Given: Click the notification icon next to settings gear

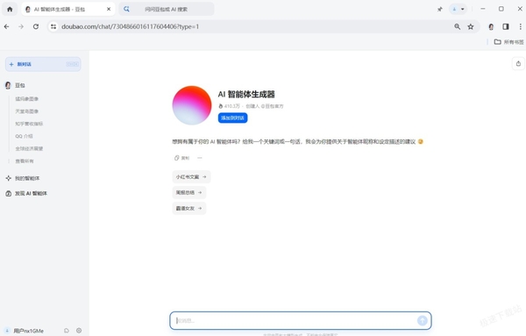Looking at the screenshot, I should point(67,330).
